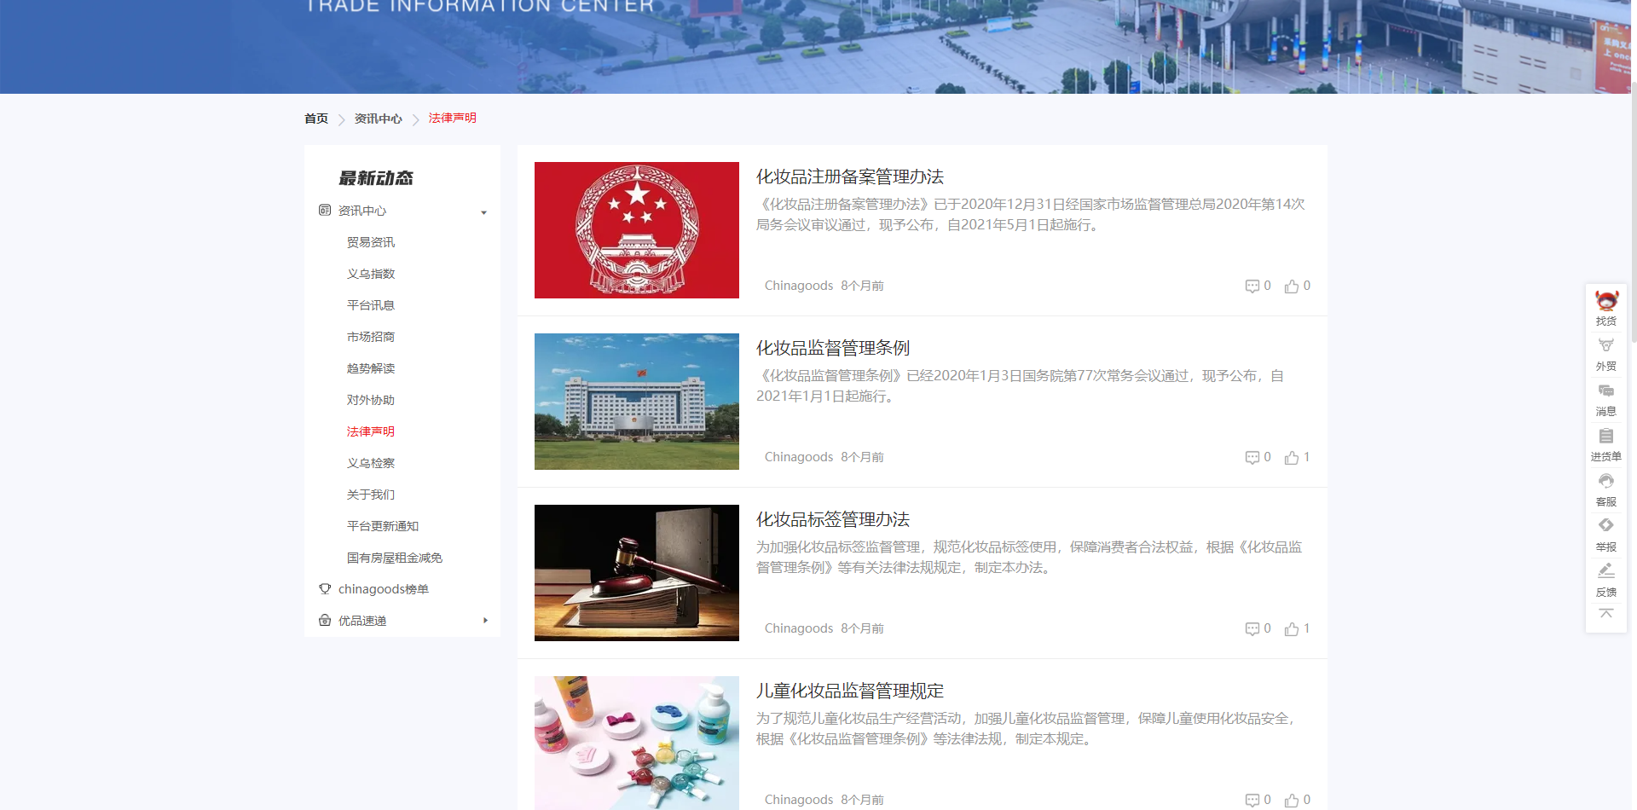Toggle thumbs-up on 化妆品监督管理条例 article
Image resolution: width=1637 pixels, height=810 pixels.
click(x=1292, y=458)
